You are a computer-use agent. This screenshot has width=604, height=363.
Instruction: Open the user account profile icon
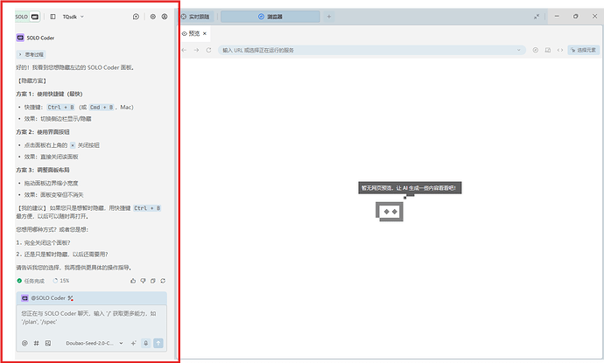pos(165,17)
